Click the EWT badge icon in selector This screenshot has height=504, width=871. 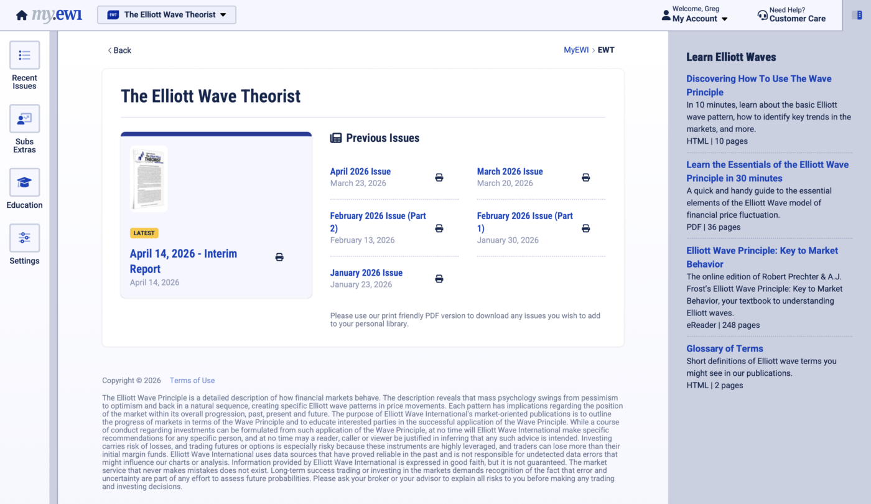pos(113,15)
